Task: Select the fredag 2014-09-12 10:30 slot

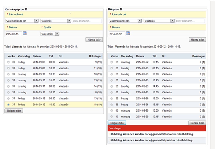Action: pyautogui.click(x=54, y=105)
